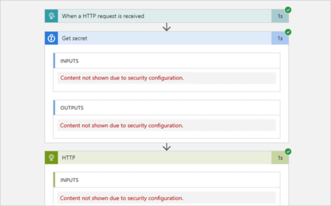
Task: Click the hidden content message under HTTP INPUTS
Action: (x=122, y=198)
